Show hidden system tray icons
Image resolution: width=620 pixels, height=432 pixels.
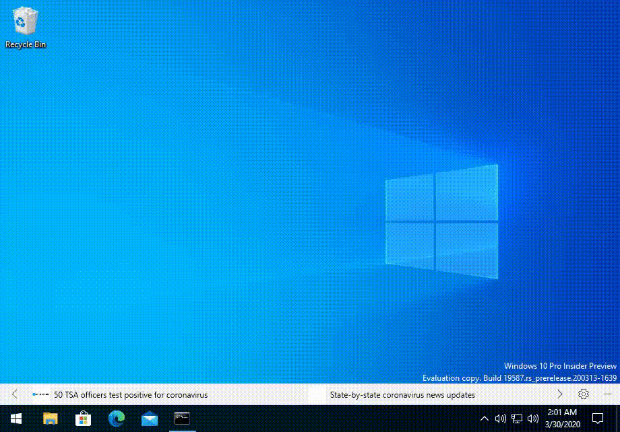[x=484, y=419]
